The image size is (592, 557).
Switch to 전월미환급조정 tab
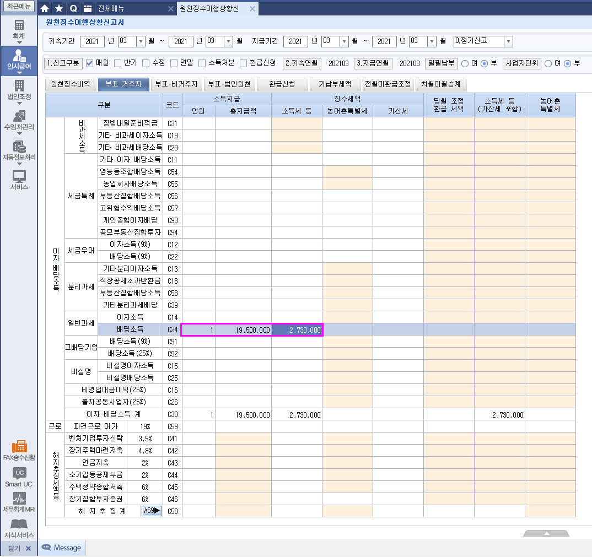pos(388,84)
